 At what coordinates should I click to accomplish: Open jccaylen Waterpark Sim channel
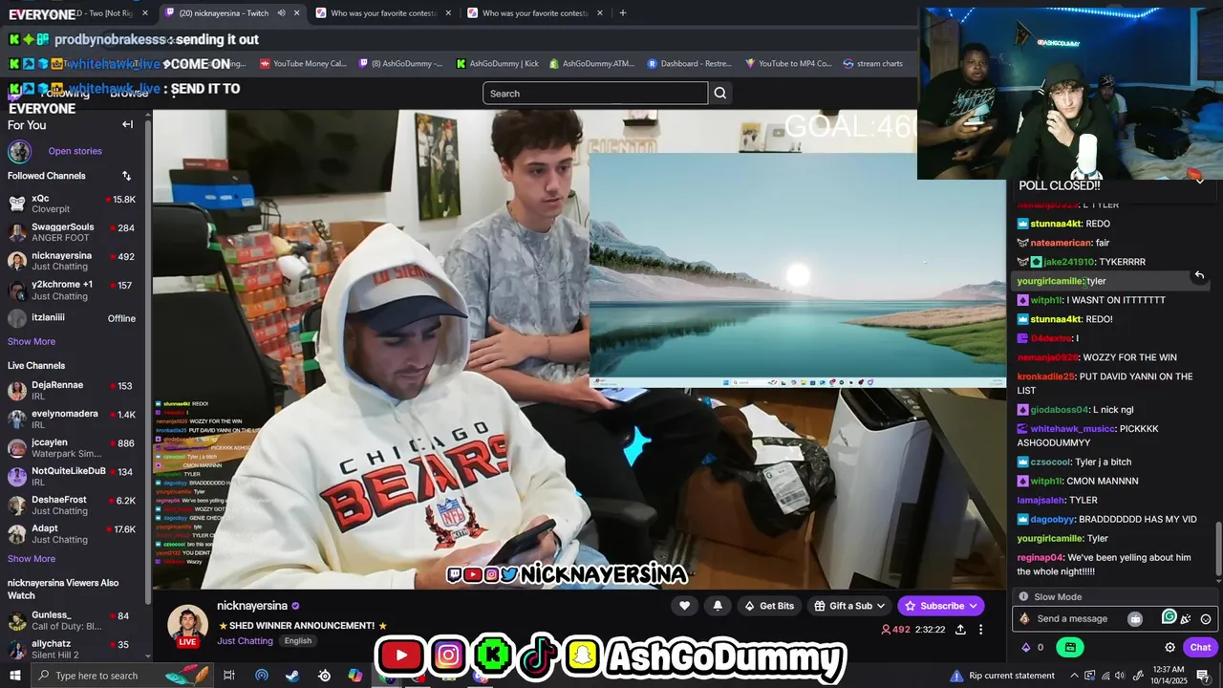[x=72, y=447]
